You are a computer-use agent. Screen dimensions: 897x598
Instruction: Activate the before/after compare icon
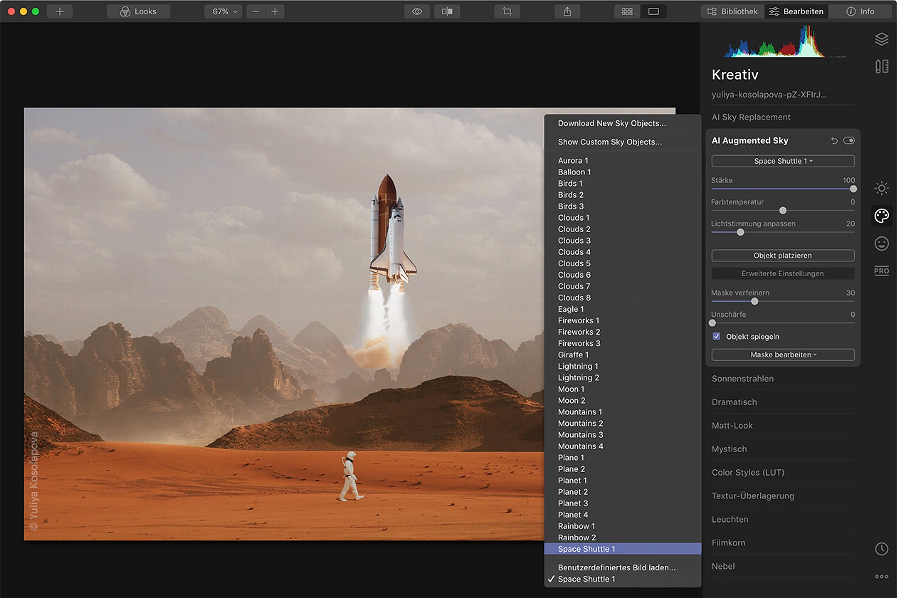447,11
